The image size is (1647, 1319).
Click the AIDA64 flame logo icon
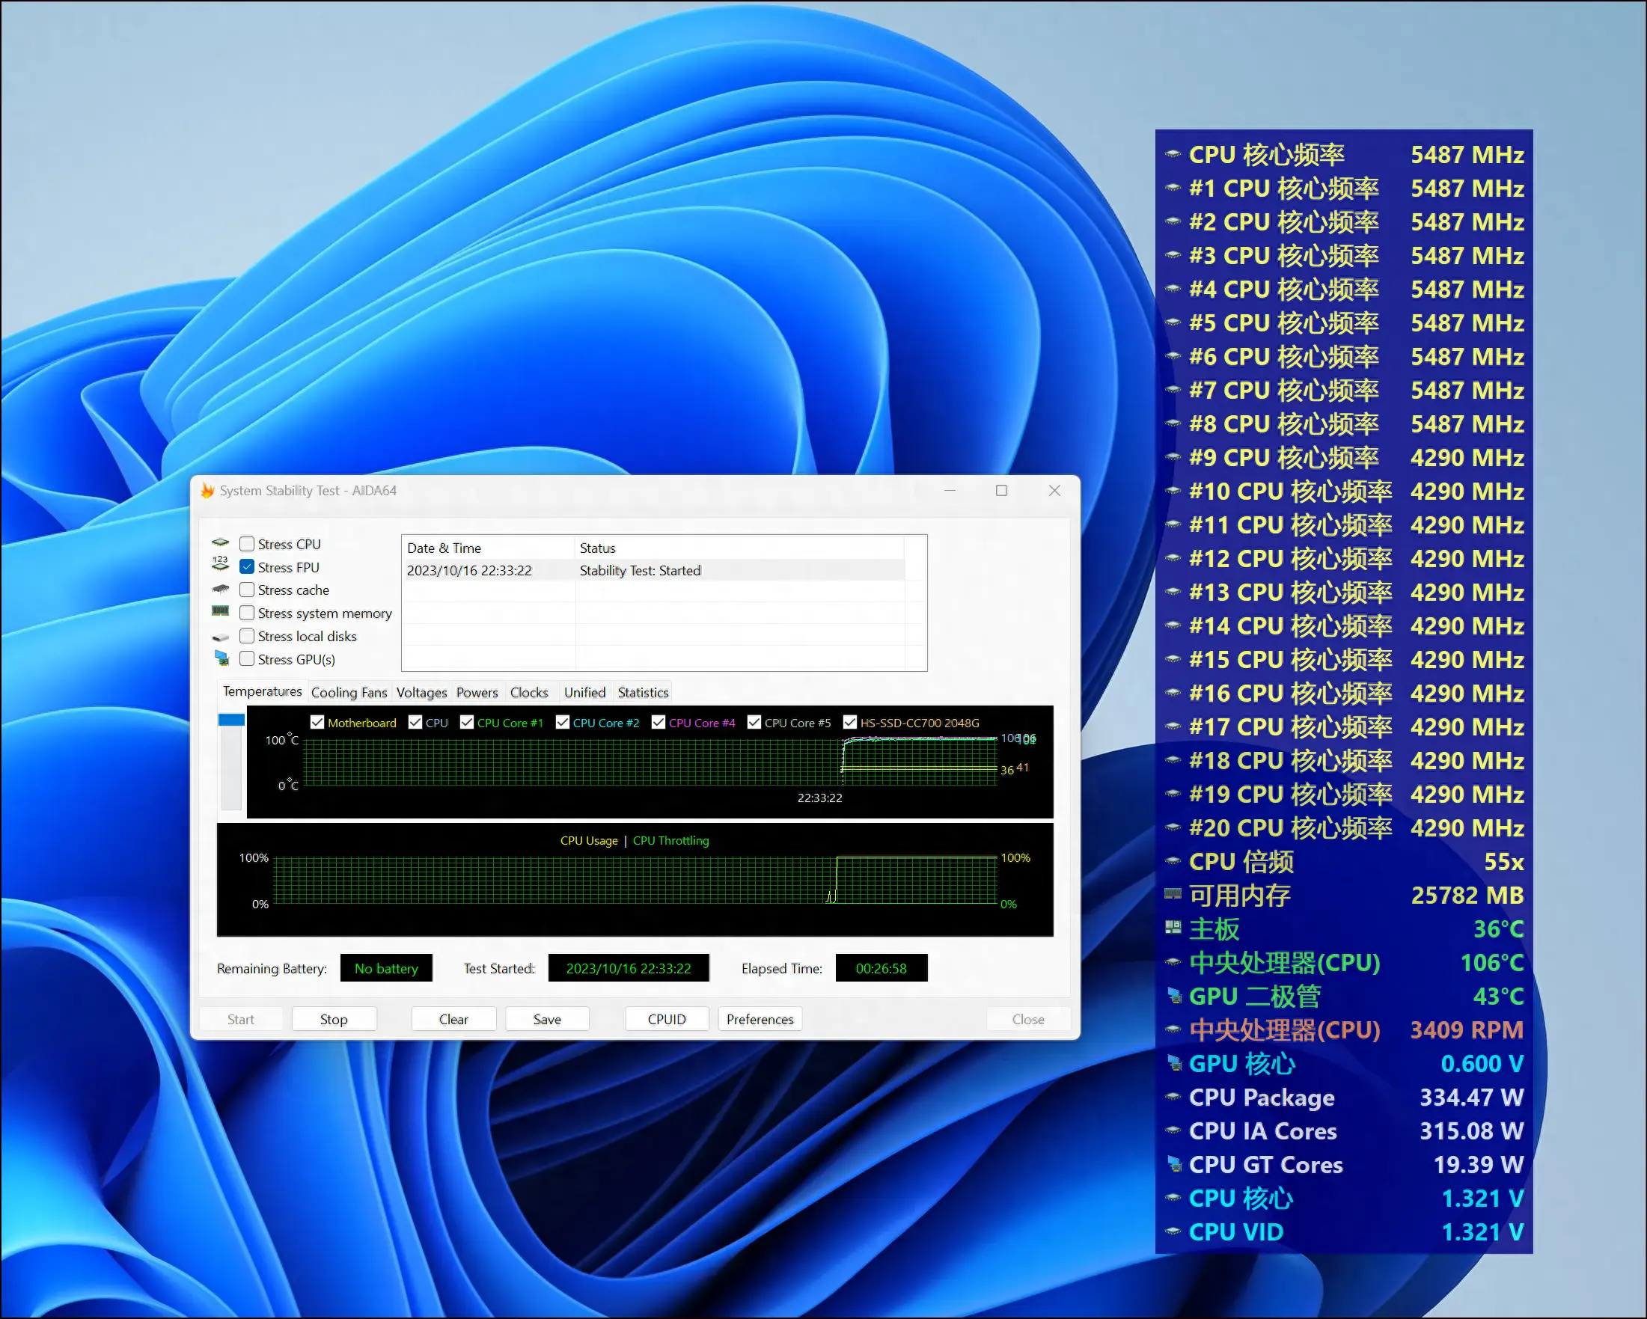point(216,492)
